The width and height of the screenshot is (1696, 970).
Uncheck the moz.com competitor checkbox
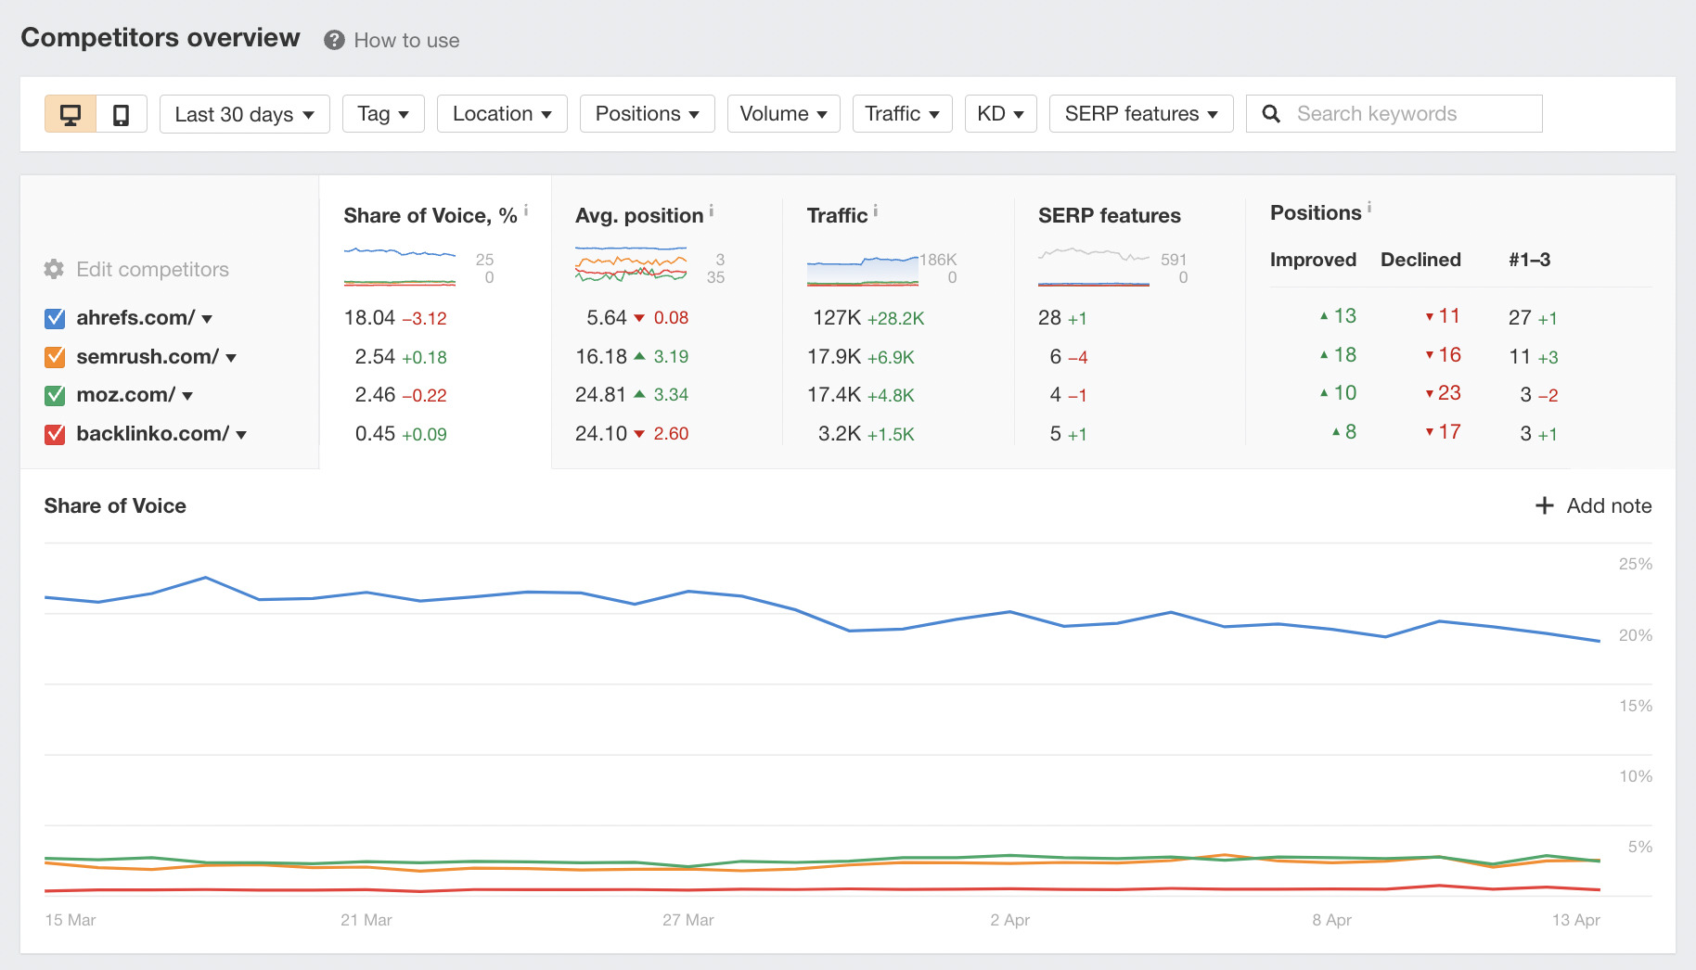click(54, 394)
